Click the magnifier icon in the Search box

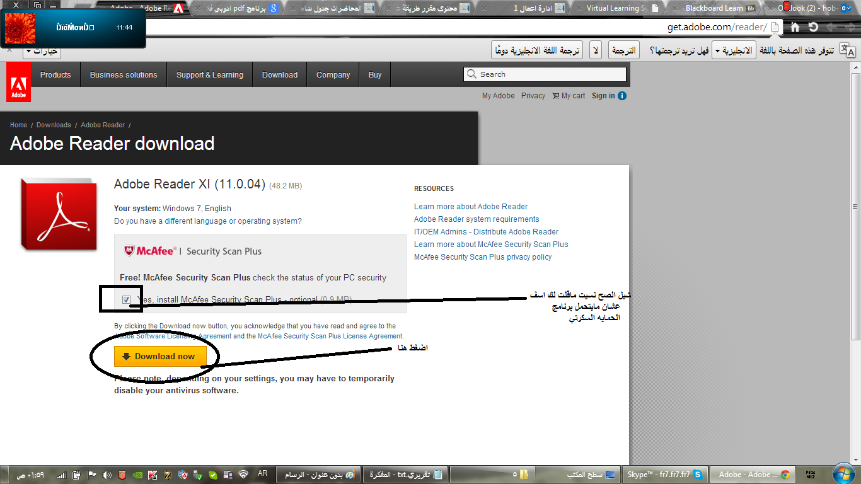tap(471, 74)
